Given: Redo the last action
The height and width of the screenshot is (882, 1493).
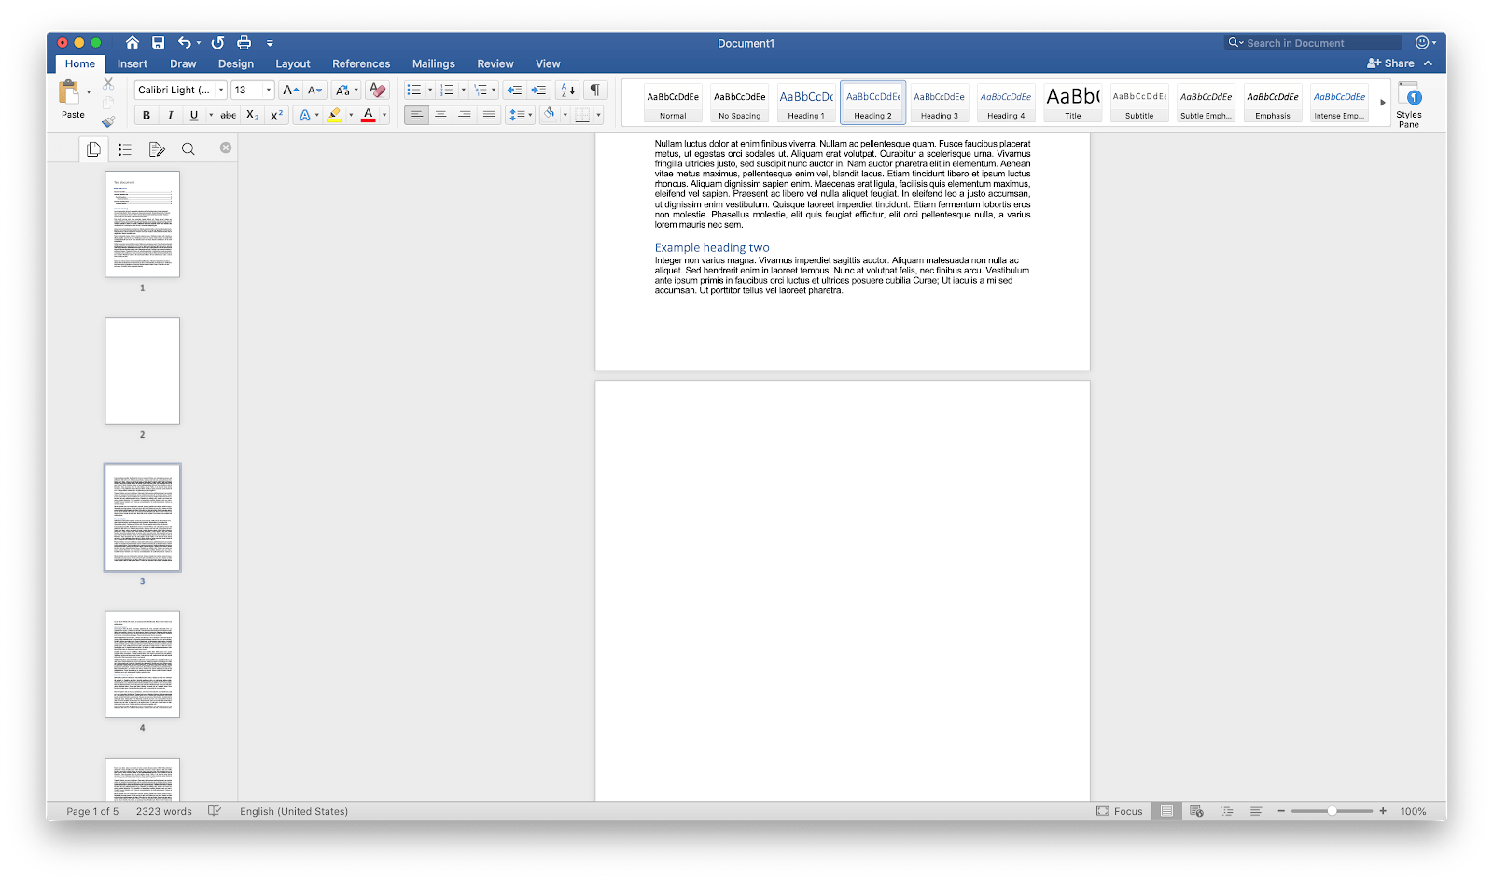Looking at the screenshot, I should [x=217, y=43].
